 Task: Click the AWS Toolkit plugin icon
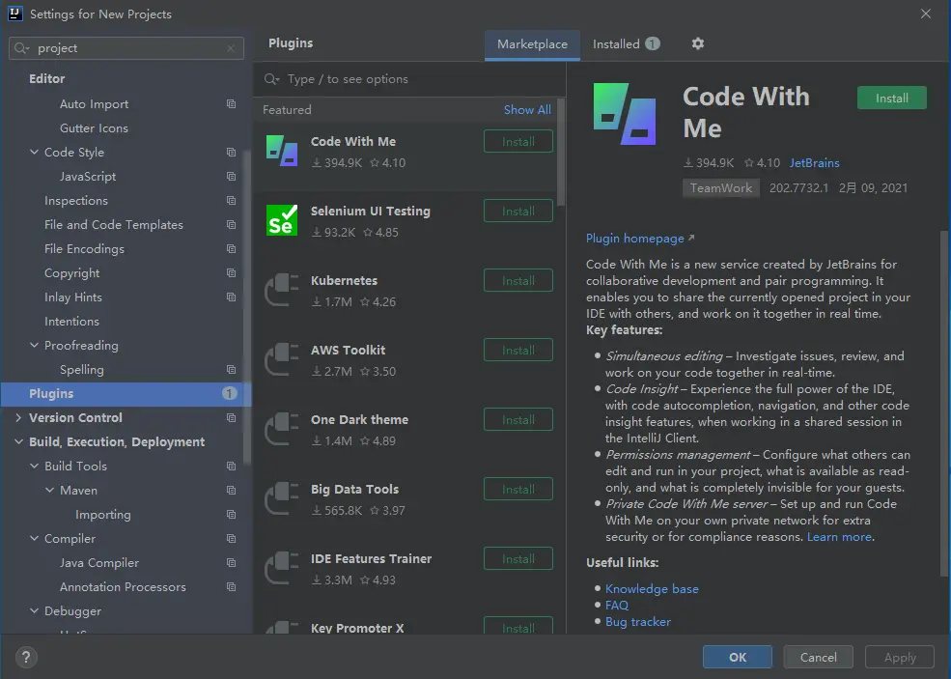282,359
